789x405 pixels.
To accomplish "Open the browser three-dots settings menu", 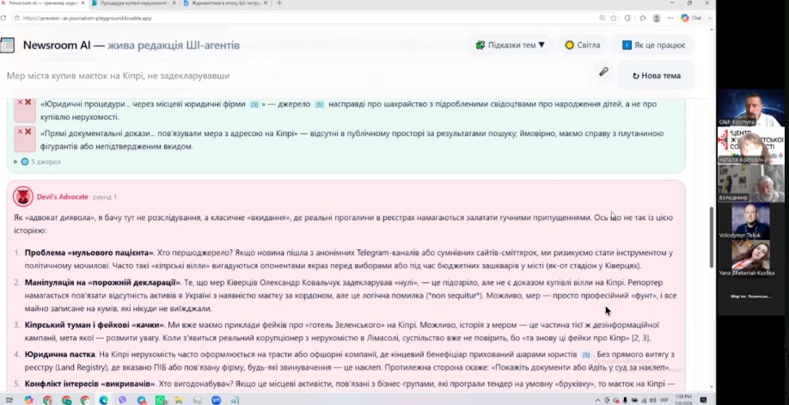I will (x=670, y=18).
